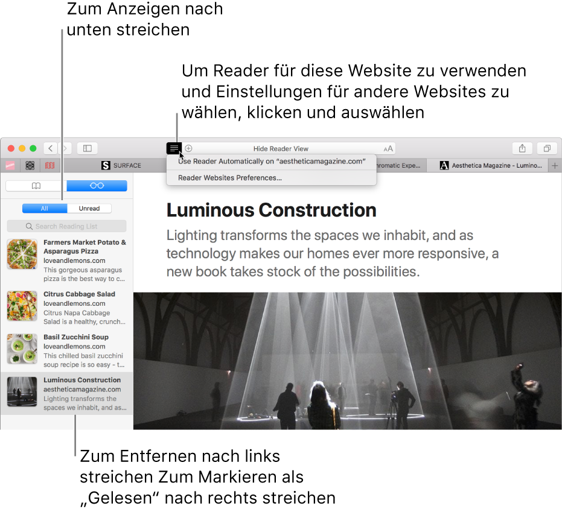Open Reader Websites Preferences menu item
562x512 pixels.
[272, 178]
